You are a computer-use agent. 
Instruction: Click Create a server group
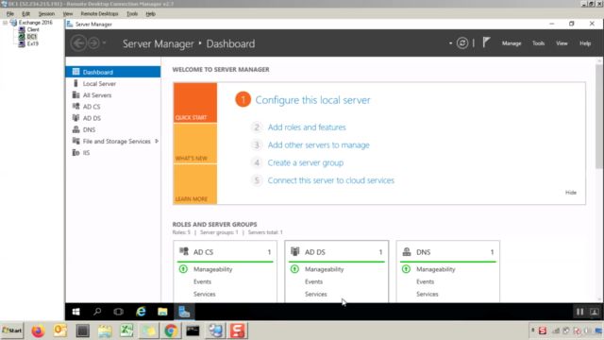coord(306,162)
